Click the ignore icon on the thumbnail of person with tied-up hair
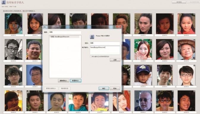 [151, 14]
